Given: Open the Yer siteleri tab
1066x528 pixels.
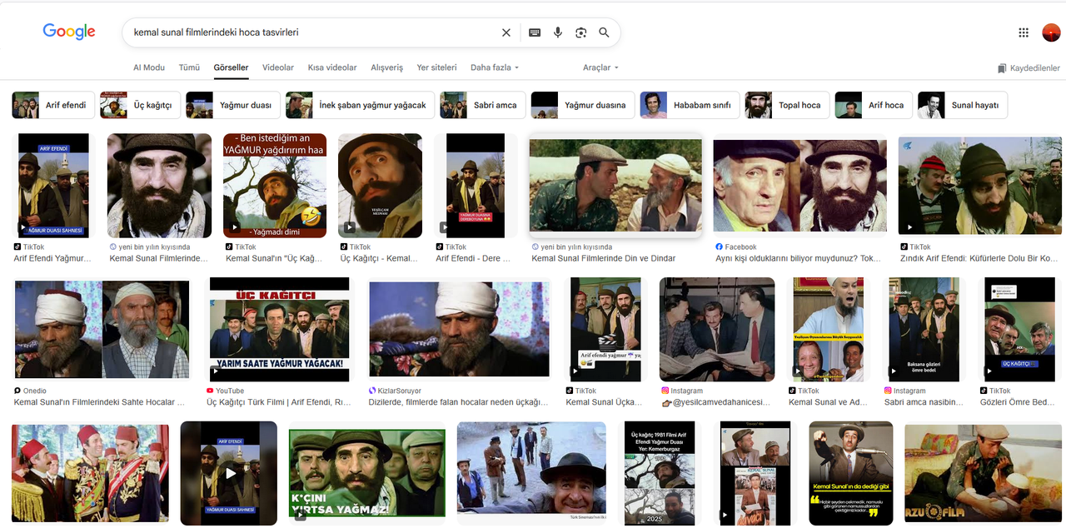Looking at the screenshot, I should point(436,67).
